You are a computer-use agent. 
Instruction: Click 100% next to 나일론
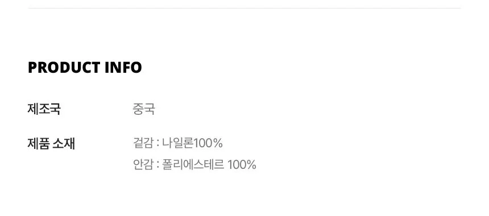click(208, 143)
